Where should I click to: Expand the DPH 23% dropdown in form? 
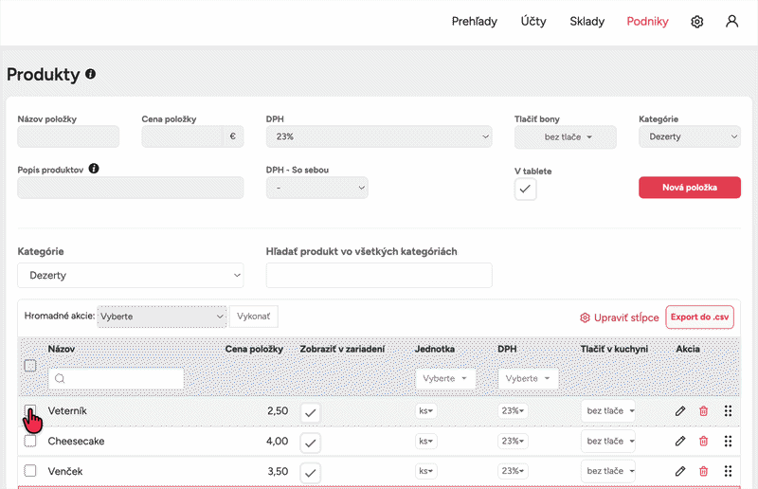[x=379, y=136]
